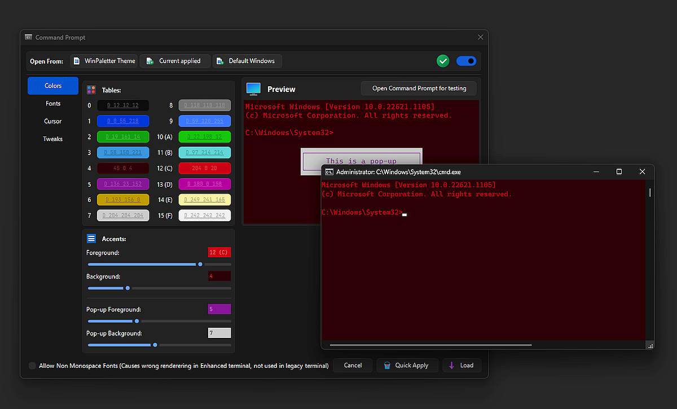Select the Cursor tab
677x409 pixels.
click(53, 121)
